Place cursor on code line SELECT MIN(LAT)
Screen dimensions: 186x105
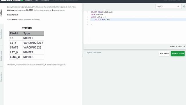102,20
